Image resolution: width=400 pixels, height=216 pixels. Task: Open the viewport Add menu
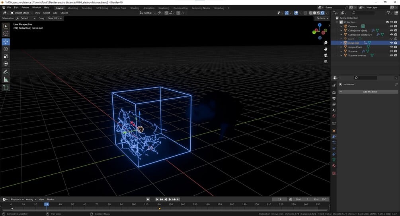tap(55, 13)
